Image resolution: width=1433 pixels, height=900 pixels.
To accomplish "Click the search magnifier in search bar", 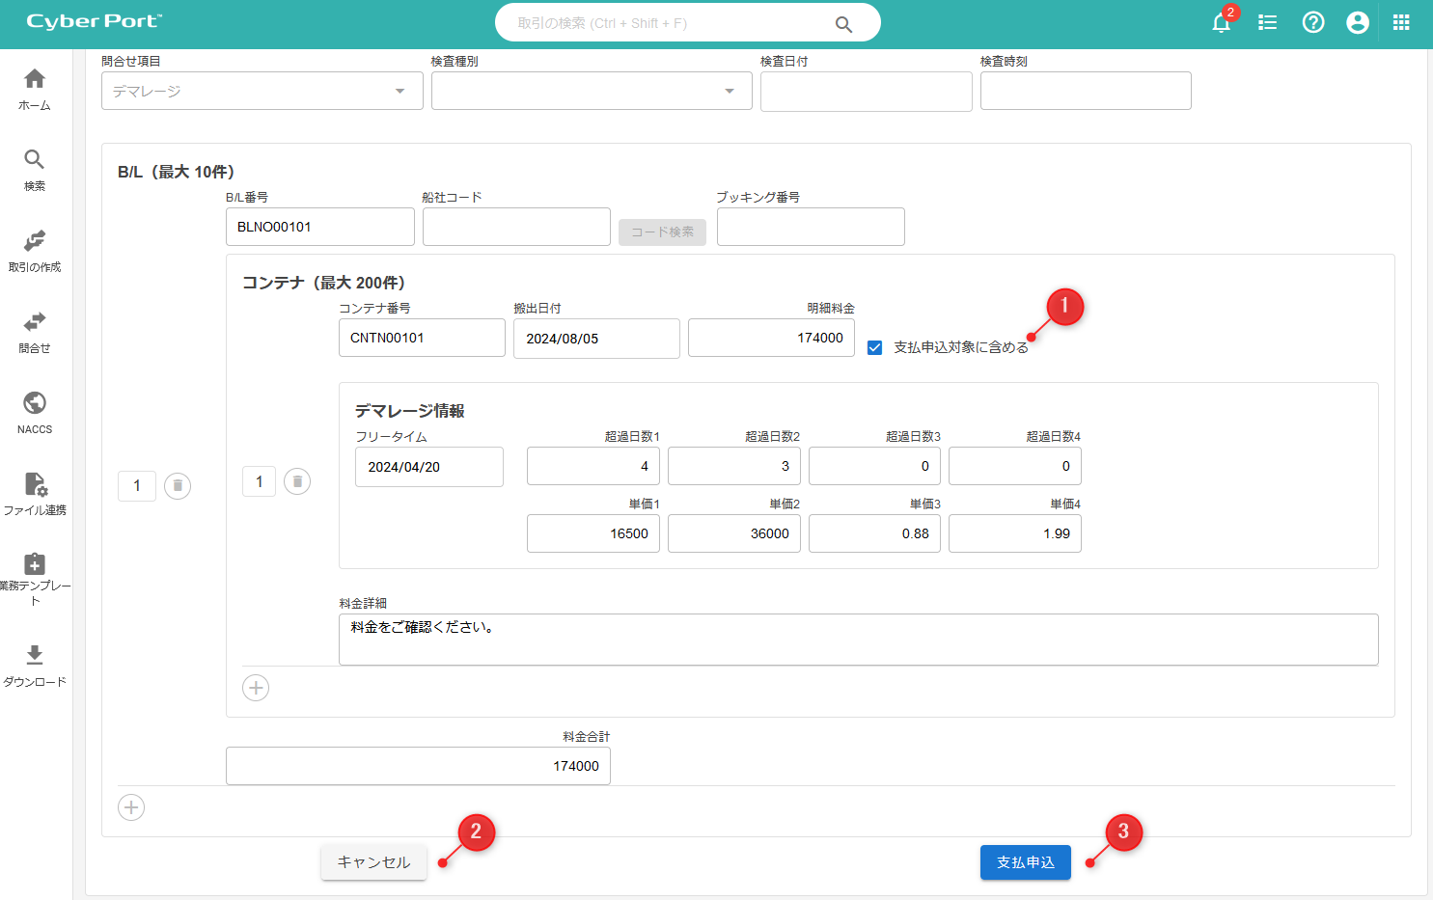I will pyautogui.click(x=843, y=24).
